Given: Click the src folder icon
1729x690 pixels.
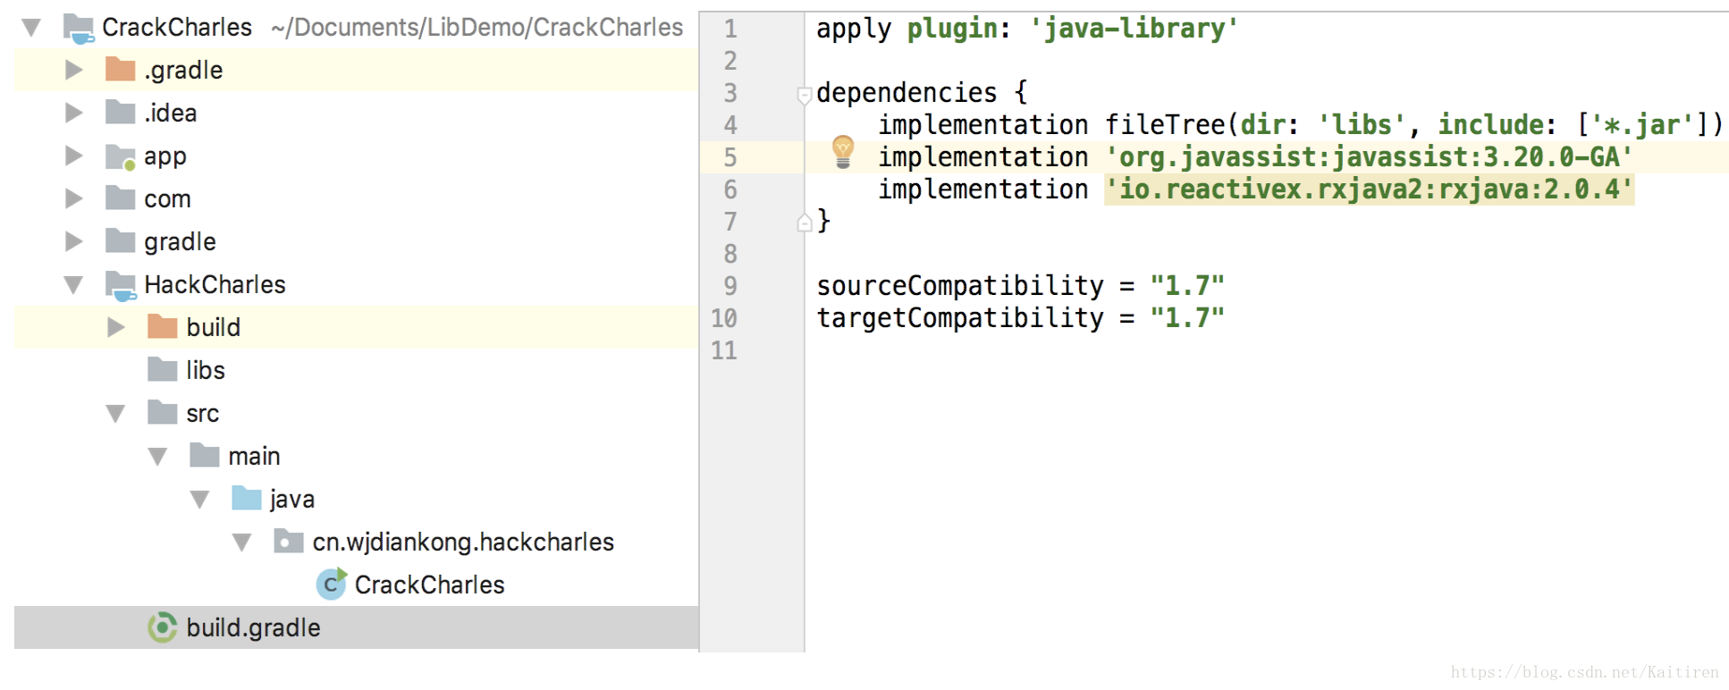Looking at the screenshot, I should (163, 412).
